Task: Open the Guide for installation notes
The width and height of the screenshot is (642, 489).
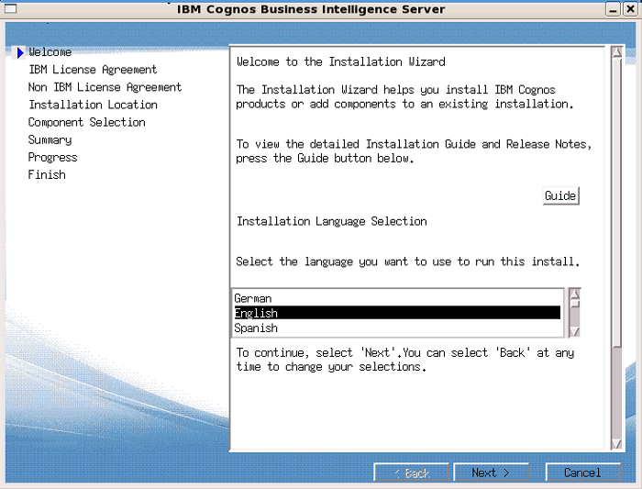Action: tap(560, 195)
